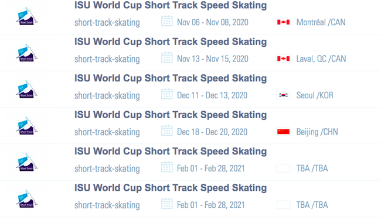Click the Short Track logo beside Laval event
Viewport: 381px width, 220px height.
[27, 53]
